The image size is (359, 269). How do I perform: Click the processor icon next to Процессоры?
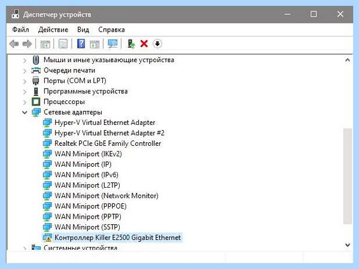[x=36, y=102]
